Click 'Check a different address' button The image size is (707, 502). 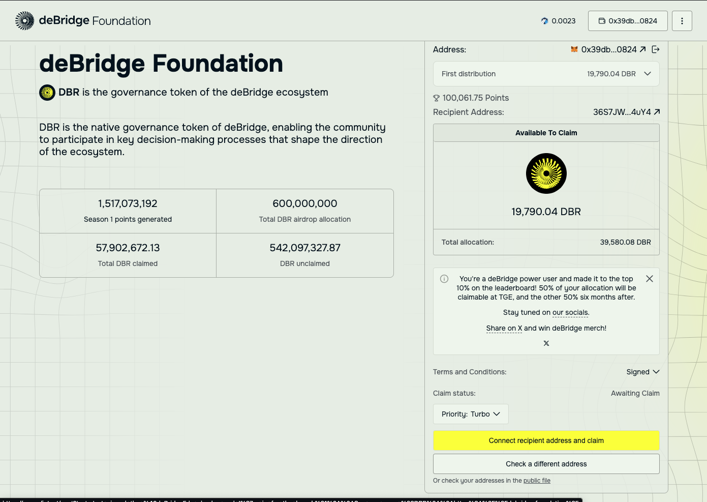[546, 464]
